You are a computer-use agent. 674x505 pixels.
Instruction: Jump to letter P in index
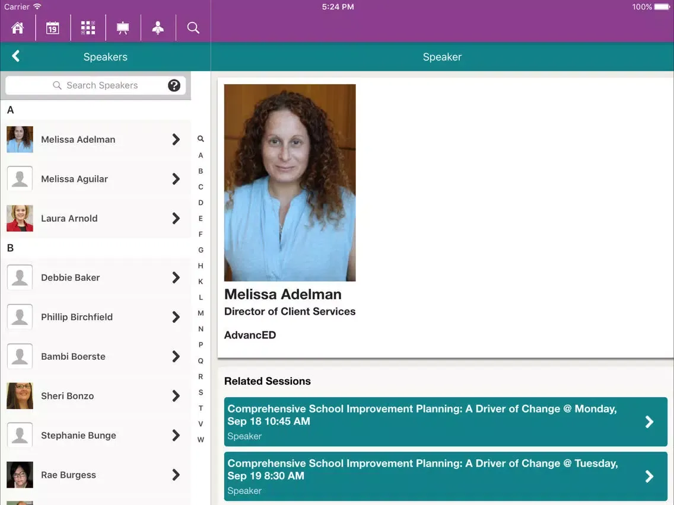pos(201,345)
